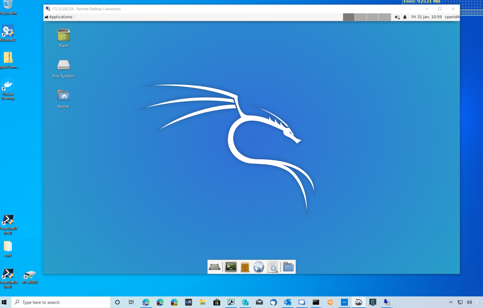Select the Trash desktop icon
Screen dimensions: 483x308
coord(64,38)
